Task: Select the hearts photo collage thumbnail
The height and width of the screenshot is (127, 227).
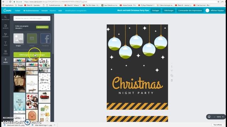Action: click(x=32, y=101)
